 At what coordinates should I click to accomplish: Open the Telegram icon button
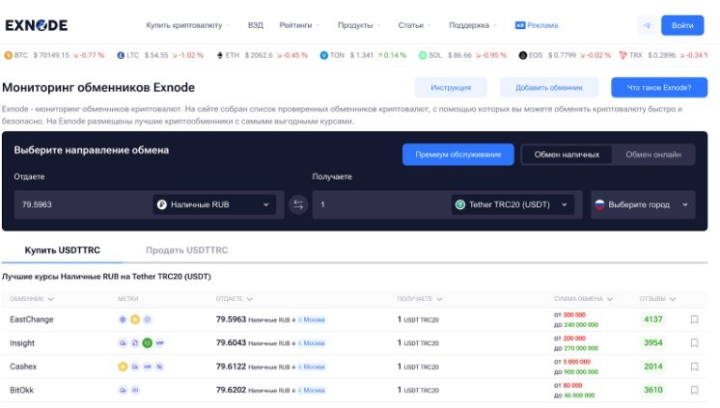pos(645,25)
